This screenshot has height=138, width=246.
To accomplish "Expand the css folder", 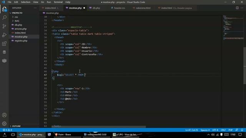I will pyautogui.click(x=16, y=17).
